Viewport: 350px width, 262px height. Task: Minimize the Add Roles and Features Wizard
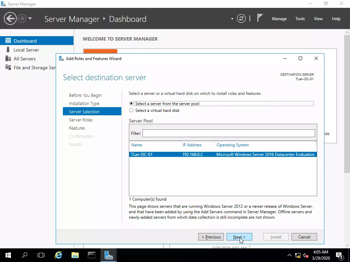click(x=285, y=58)
